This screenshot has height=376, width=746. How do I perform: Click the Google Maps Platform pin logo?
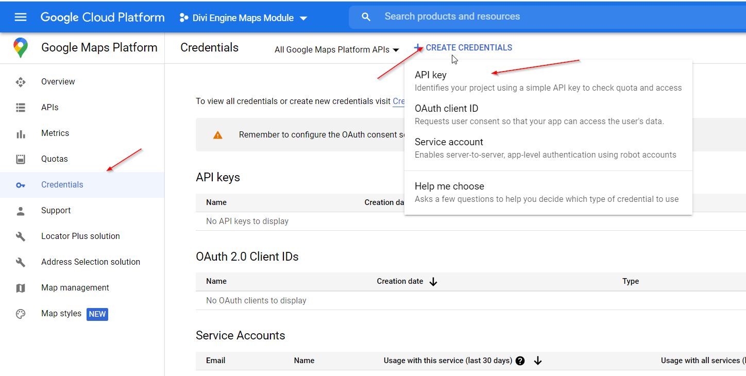coord(21,48)
